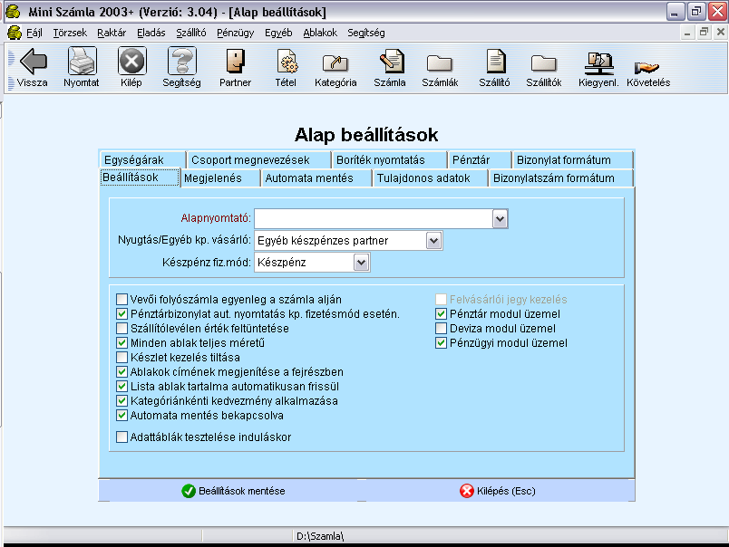Open the Számlák invoices folder icon
This screenshot has height=547, width=729.
pos(440,62)
